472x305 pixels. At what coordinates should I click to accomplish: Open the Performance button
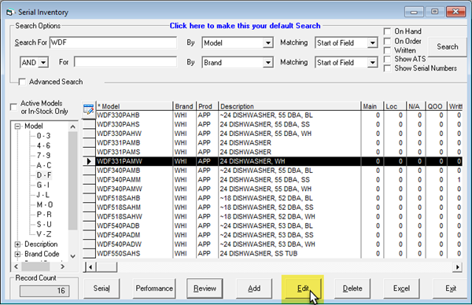[x=154, y=288]
